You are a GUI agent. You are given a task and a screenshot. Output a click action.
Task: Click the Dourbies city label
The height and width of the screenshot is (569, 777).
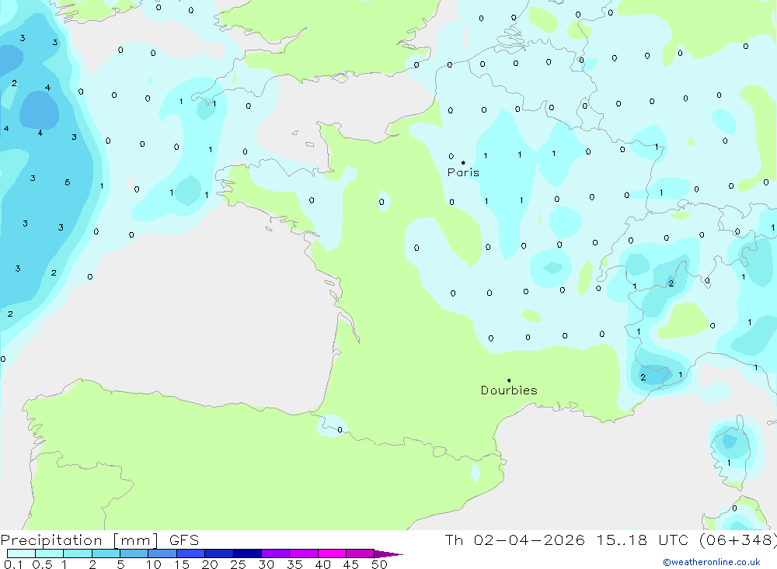click(x=509, y=390)
